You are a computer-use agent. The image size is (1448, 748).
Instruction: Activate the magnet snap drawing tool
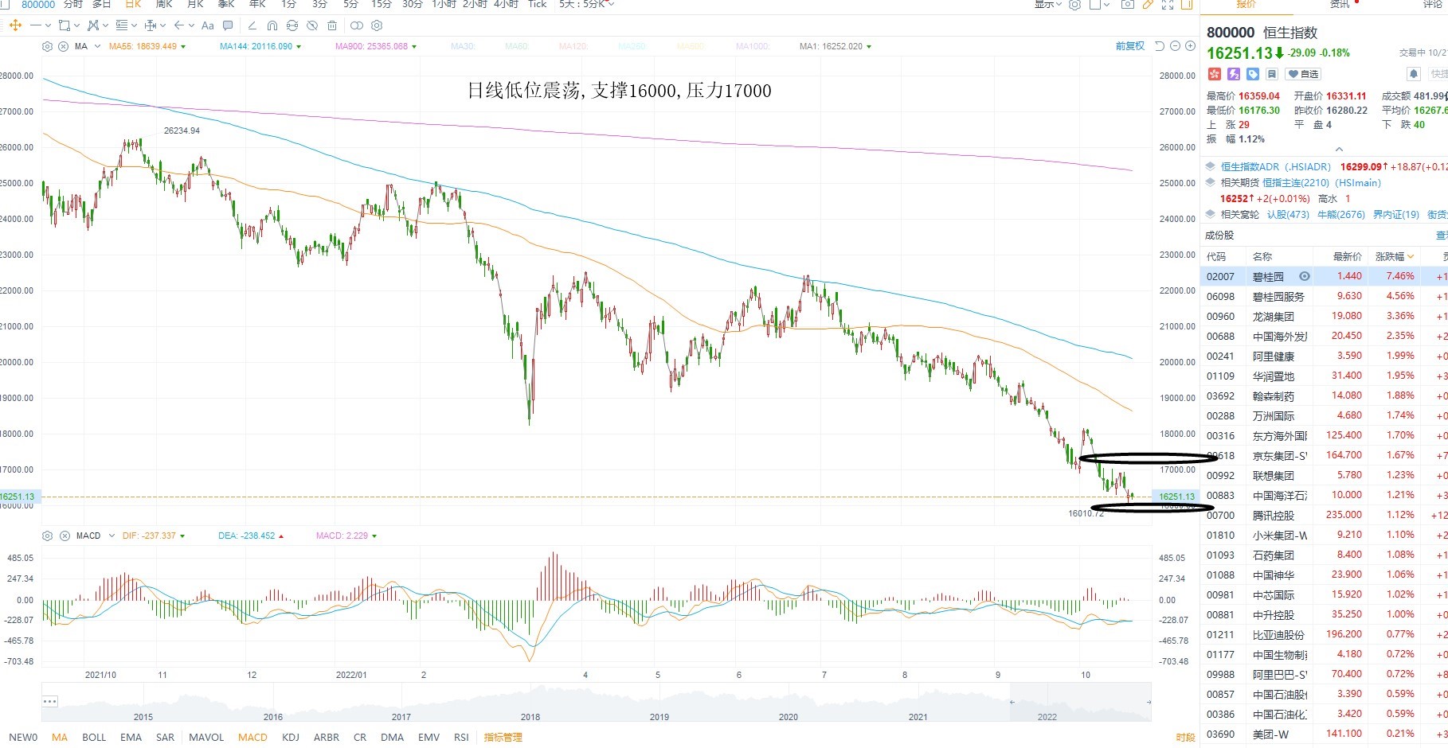pos(272,25)
